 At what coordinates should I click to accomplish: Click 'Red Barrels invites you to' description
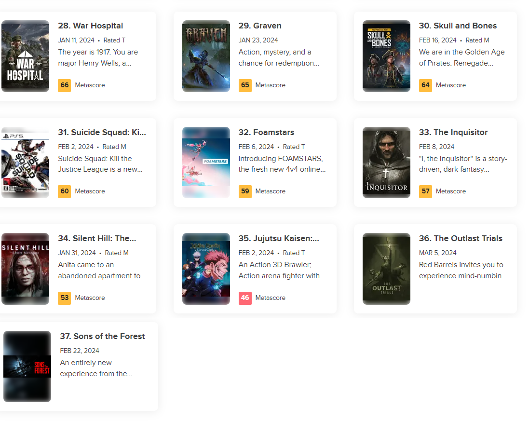coord(461,265)
